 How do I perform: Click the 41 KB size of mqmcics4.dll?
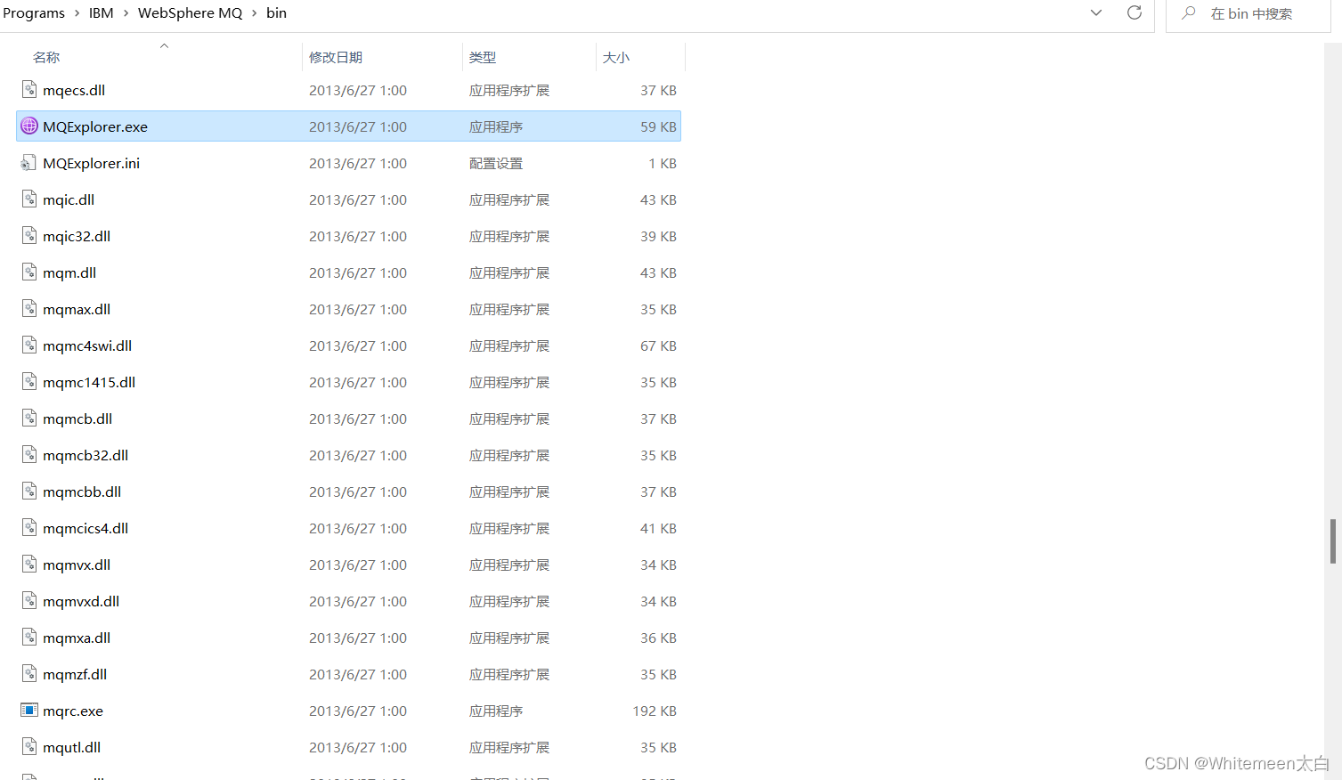pos(658,528)
